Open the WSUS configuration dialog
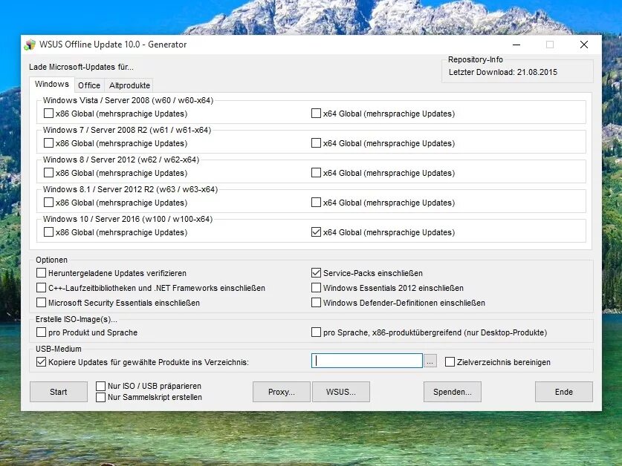This screenshot has width=622, height=466. click(341, 392)
